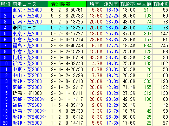This screenshot has height=126, width=169.
Task: Click the 複勝率 value 71.4%
Action: click(x=129, y=87)
